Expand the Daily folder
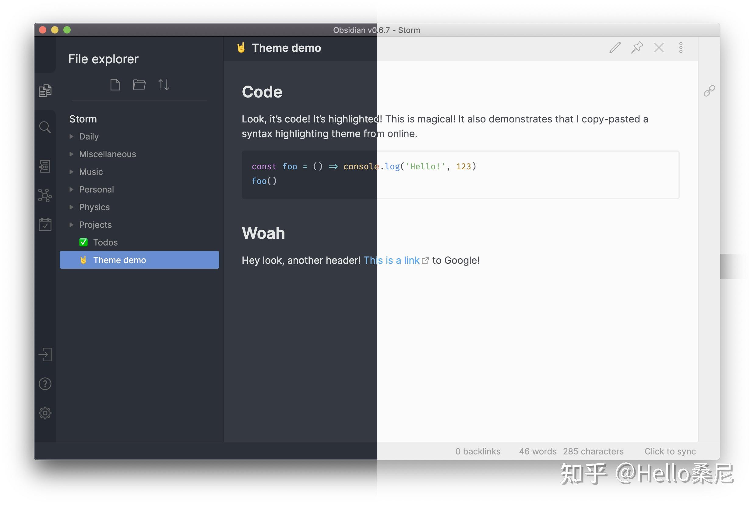This screenshot has width=754, height=505. tap(89, 136)
